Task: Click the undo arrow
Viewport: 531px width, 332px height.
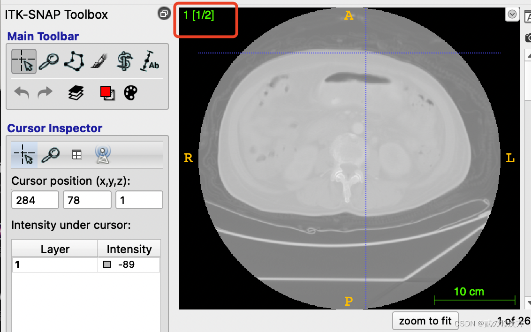Action: (x=22, y=92)
